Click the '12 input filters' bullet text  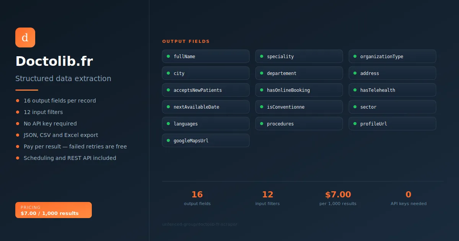click(43, 112)
